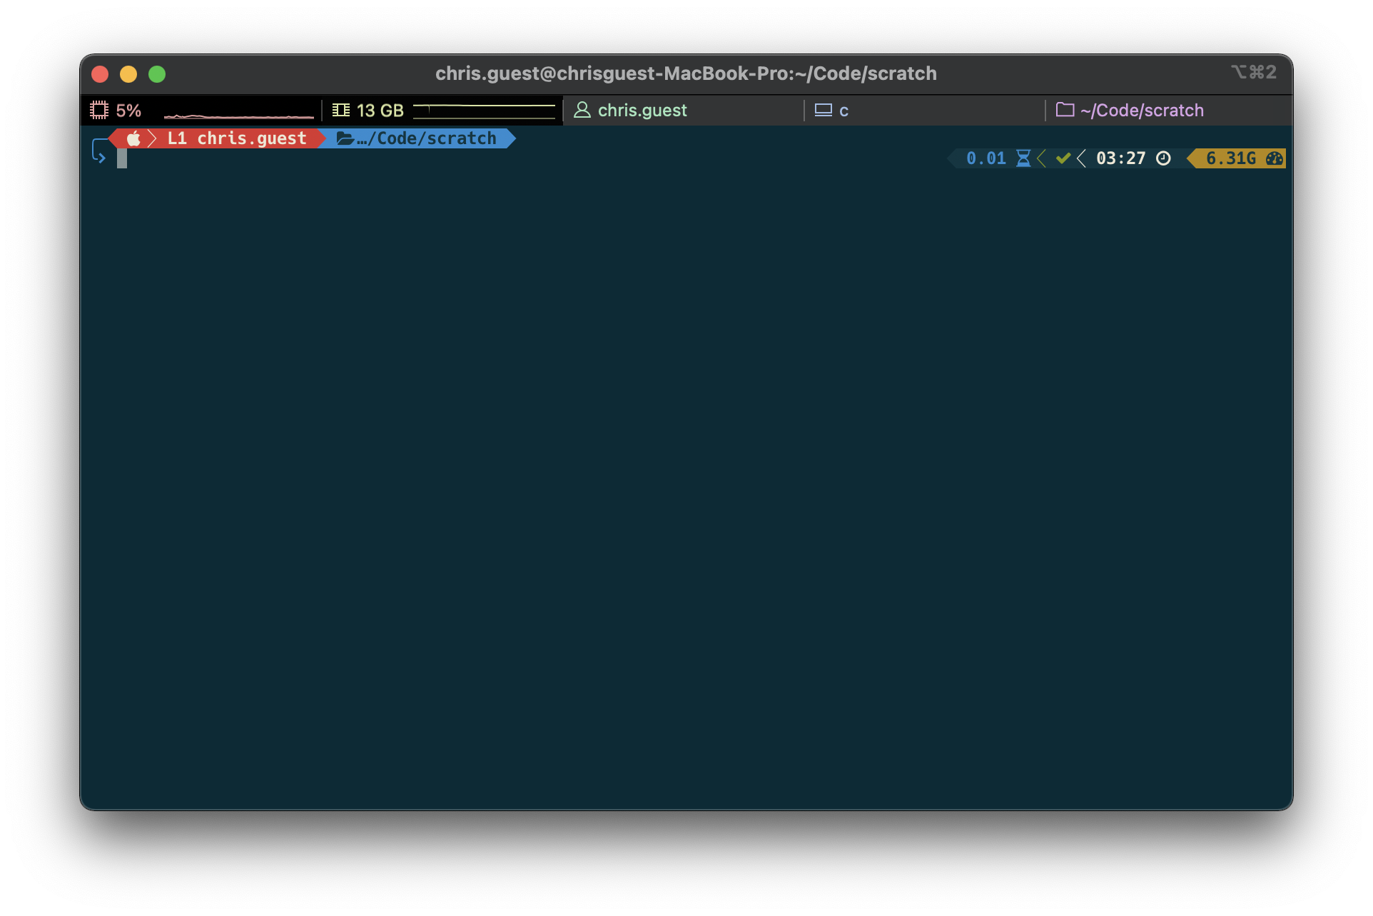Screen dimensions: 1373x916
Task: Click the clock icon next to 03:27
Action: point(1163,158)
